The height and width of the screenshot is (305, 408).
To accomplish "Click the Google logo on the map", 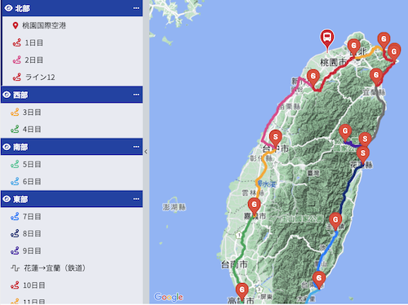I will coord(169,297).
